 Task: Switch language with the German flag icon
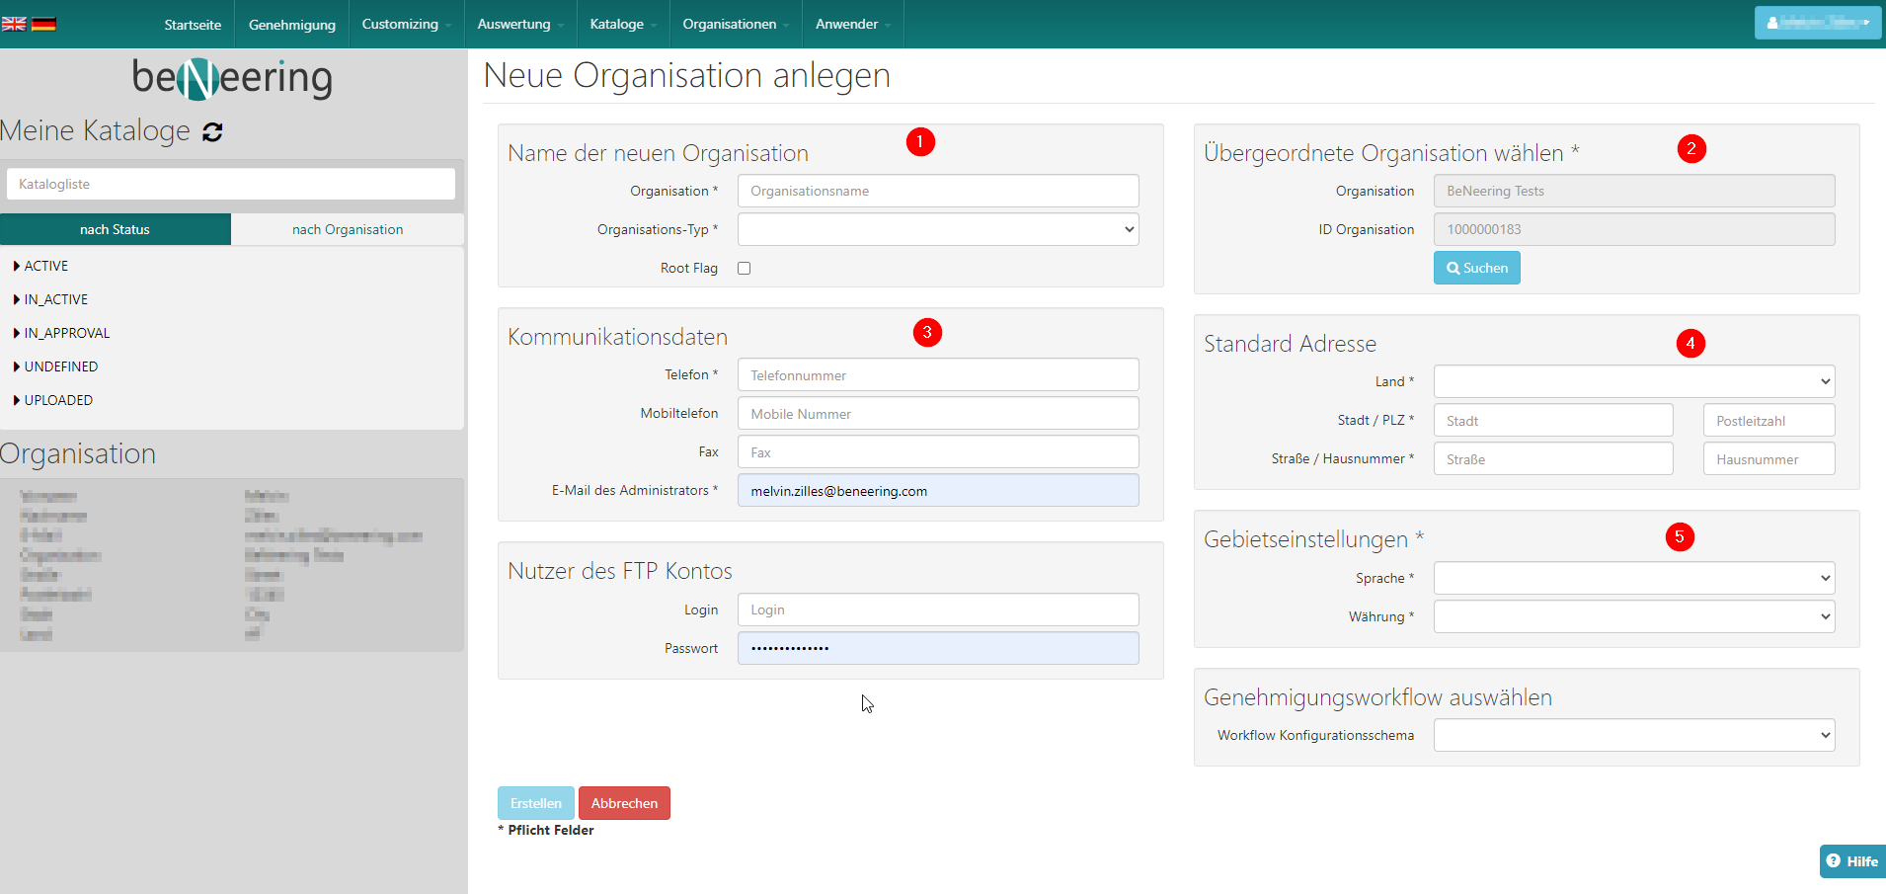point(43,24)
